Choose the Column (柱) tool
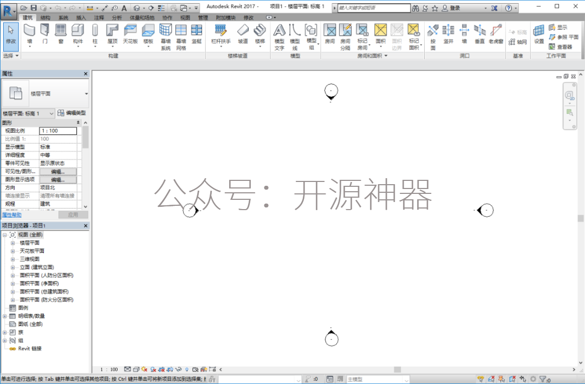Image resolution: width=585 pixels, height=384 pixels. pos(95,35)
